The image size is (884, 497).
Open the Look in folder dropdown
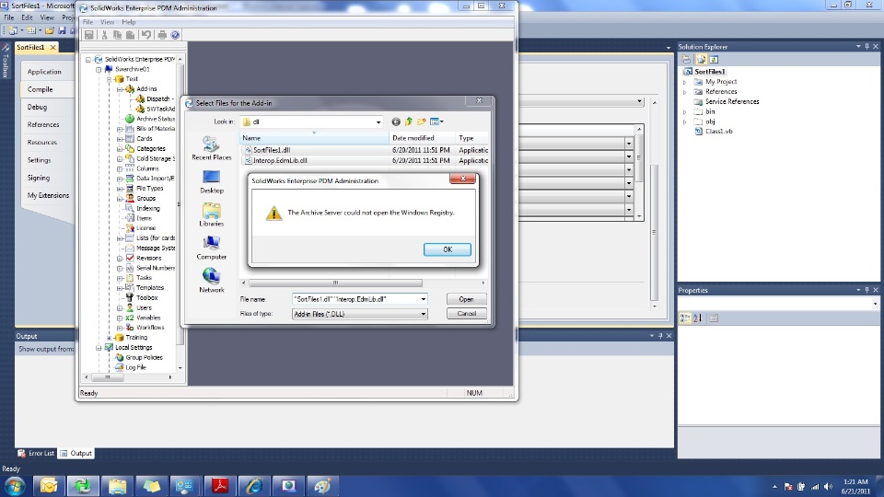coord(378,121)
